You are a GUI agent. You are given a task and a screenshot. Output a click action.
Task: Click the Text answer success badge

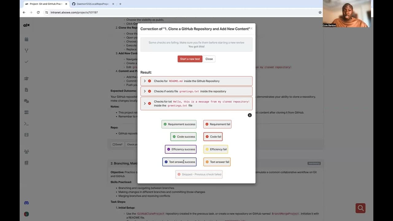[x=179, y=162]
